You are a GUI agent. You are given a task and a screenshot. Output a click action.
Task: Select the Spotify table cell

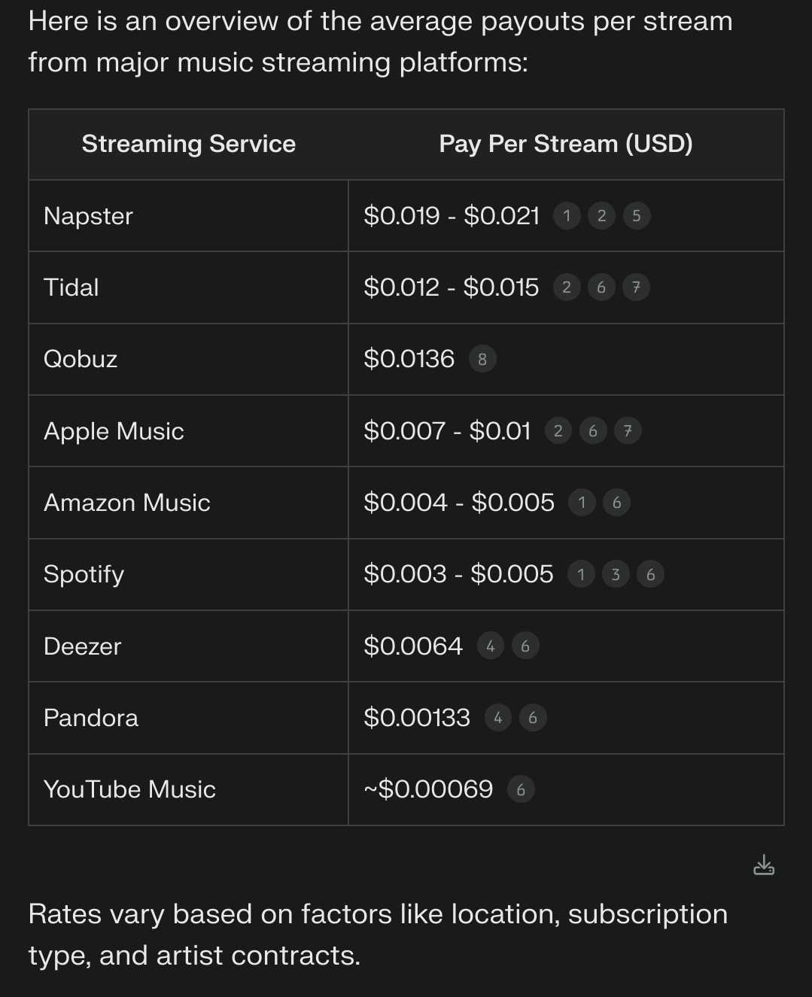pos(188,574)
